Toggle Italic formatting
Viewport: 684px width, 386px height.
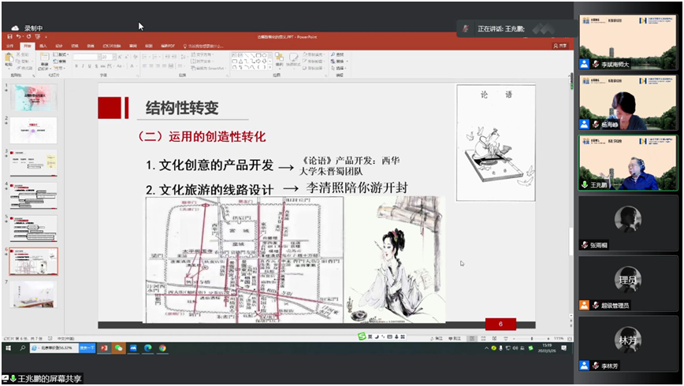tap(83, 66)
